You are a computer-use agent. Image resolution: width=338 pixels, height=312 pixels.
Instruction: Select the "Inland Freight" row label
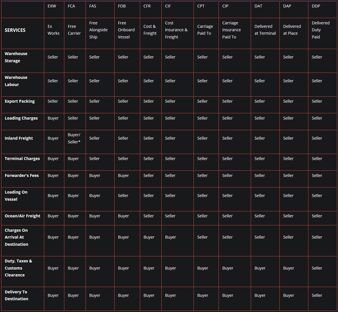click(x=19, y=138)
